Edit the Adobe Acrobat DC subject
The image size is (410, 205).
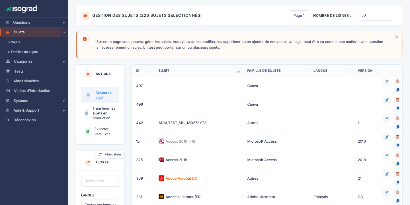(386, 174)
